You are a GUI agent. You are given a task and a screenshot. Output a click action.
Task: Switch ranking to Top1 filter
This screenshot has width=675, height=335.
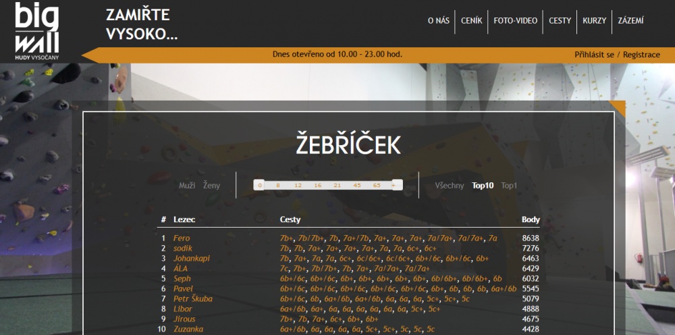[x=509, y=185]
